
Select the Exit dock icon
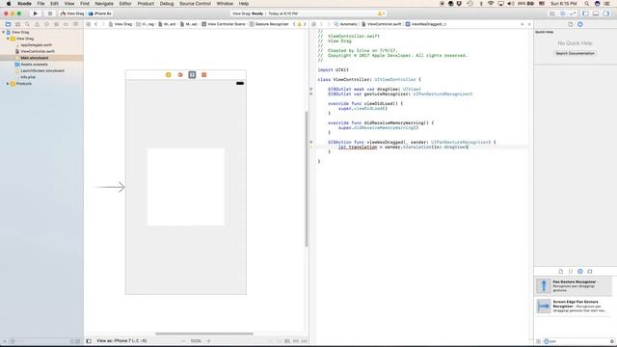[x=203, y=75]
